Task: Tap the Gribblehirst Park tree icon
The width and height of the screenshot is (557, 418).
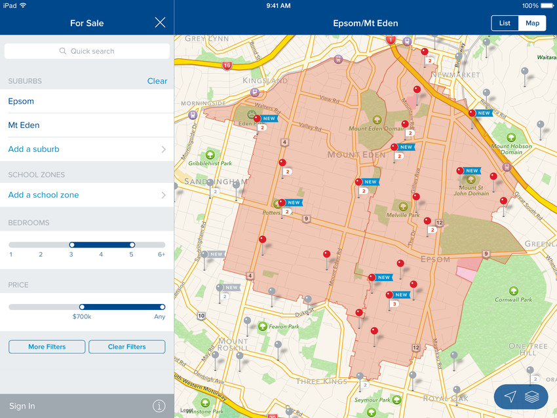Action: 210,154
